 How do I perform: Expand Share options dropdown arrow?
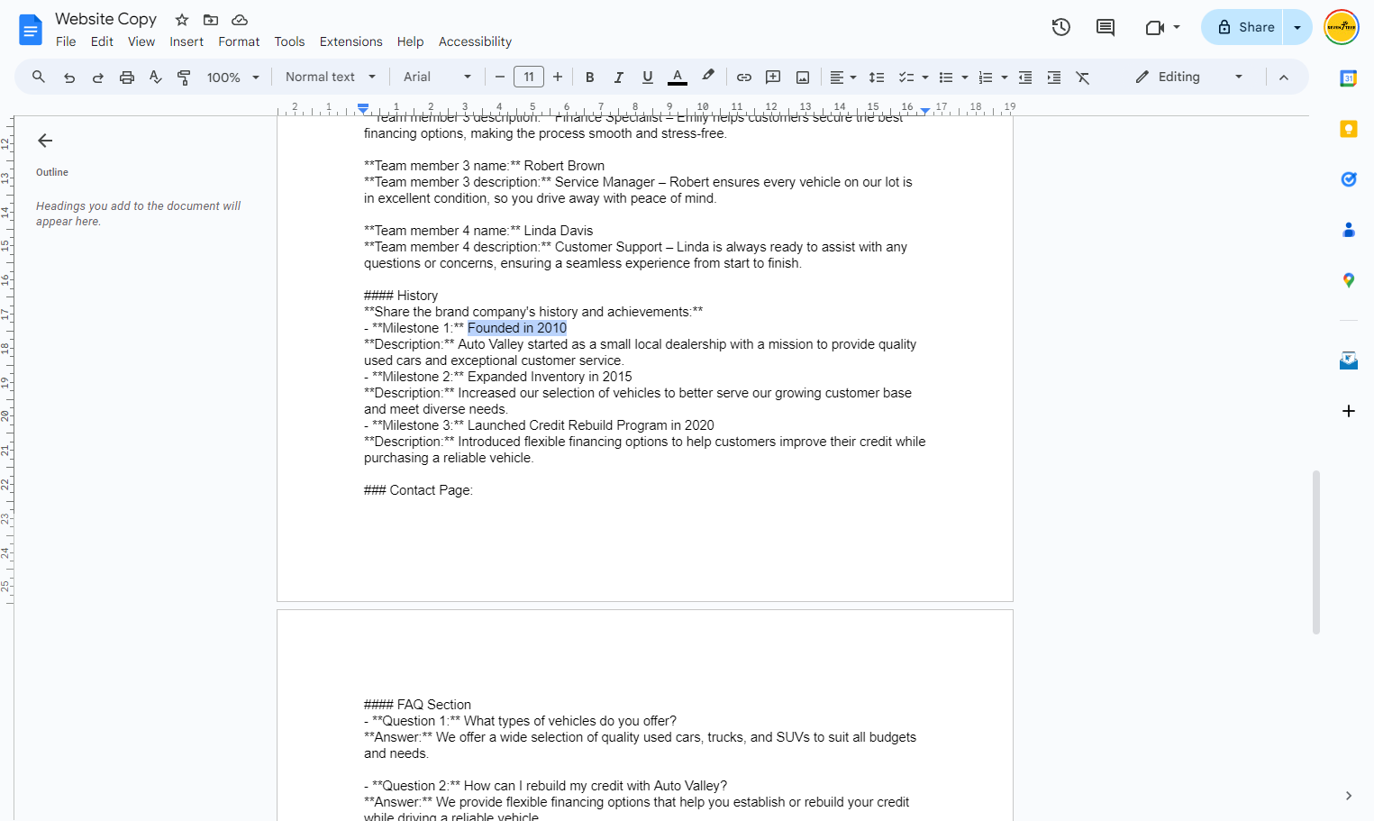coord(1297,27)
